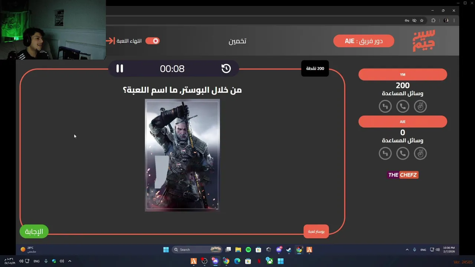This screenshot has height=267, width=475.
Task: Open the Windows Security shield tray icon
Action: [x=54, y=261]
